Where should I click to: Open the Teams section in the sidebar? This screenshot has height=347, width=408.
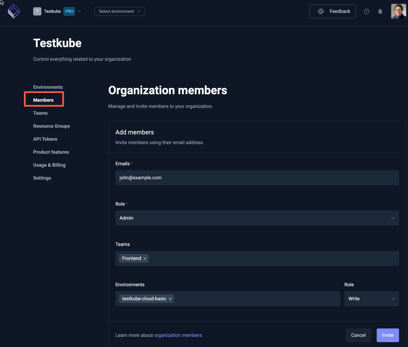click(40, 113)
